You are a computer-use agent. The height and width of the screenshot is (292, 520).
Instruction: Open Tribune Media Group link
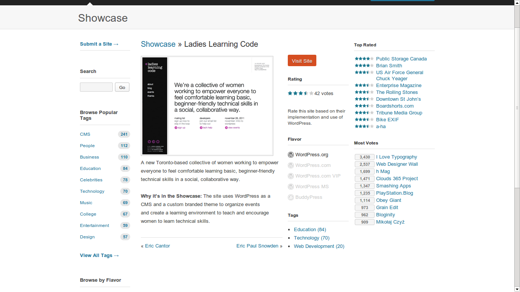pyautogui.click(x=399, y=113)
